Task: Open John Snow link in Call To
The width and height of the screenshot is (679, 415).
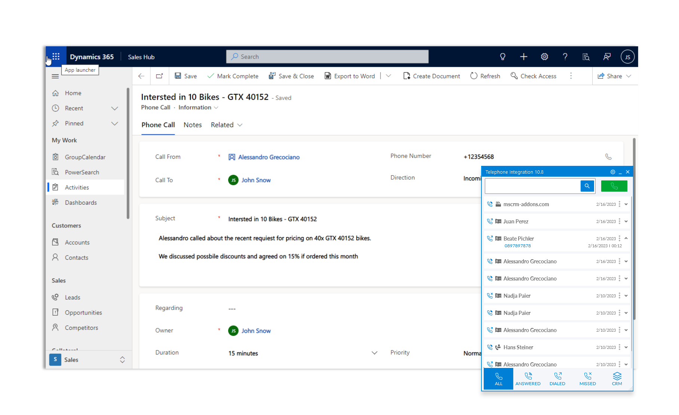Action: coord(256,180)
